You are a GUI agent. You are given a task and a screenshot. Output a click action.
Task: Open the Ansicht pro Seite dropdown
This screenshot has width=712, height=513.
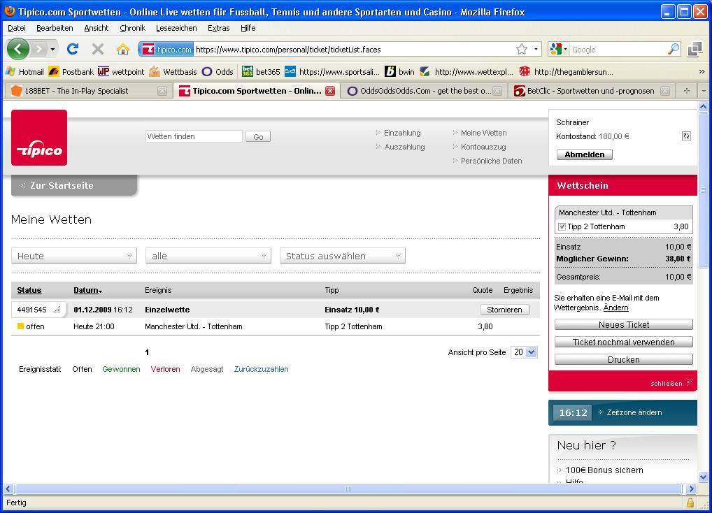(x=525, y=352)
